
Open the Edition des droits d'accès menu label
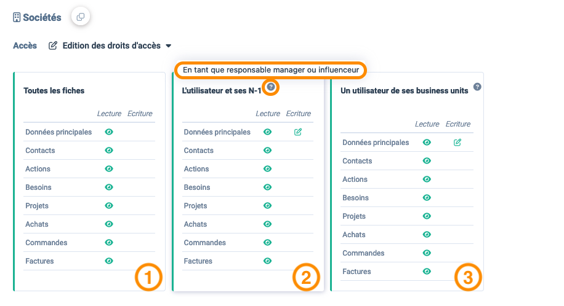point(111,45)
